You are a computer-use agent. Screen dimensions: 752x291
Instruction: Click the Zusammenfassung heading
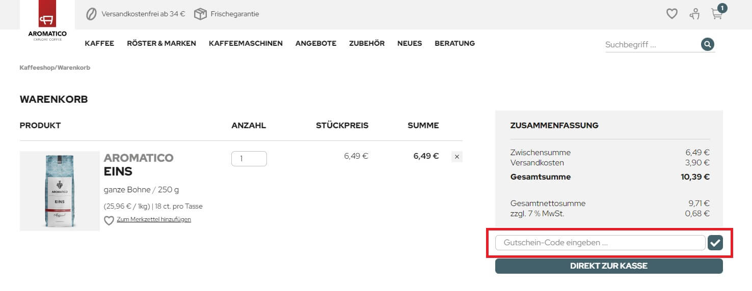click(x=554, y=125)
